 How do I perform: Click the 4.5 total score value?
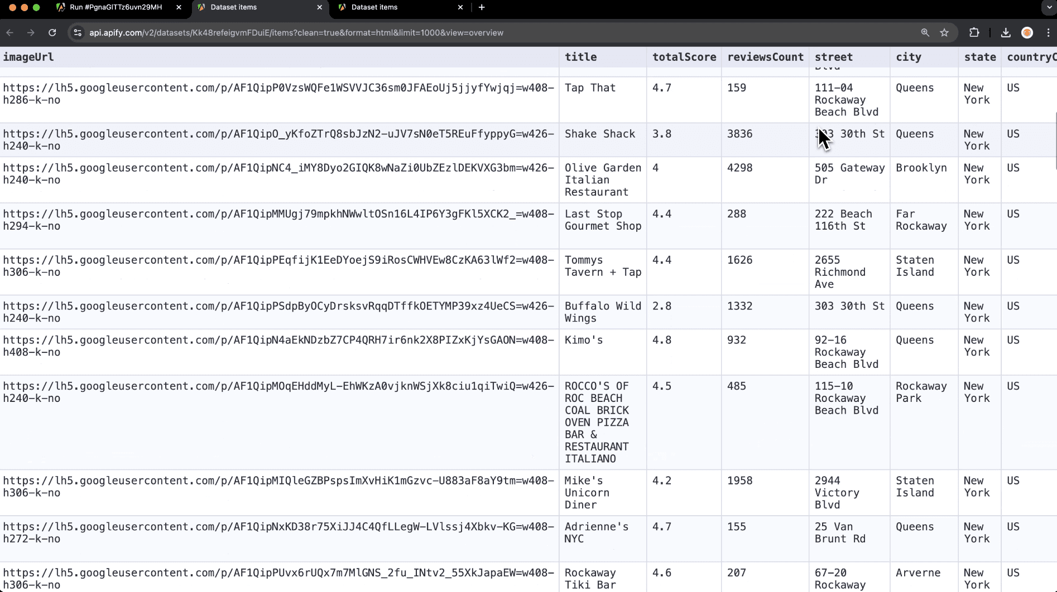[661, 386]
